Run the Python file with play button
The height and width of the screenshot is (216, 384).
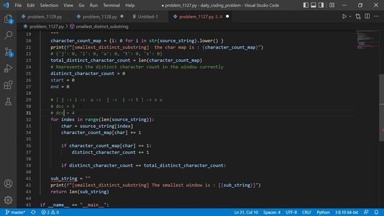pos(344,16)
